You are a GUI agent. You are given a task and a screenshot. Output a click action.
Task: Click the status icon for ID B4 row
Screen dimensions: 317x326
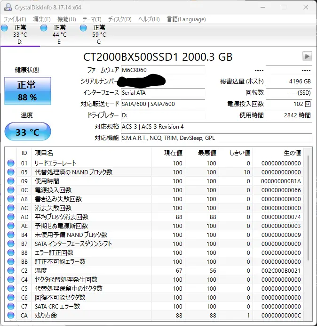(11, 235)
